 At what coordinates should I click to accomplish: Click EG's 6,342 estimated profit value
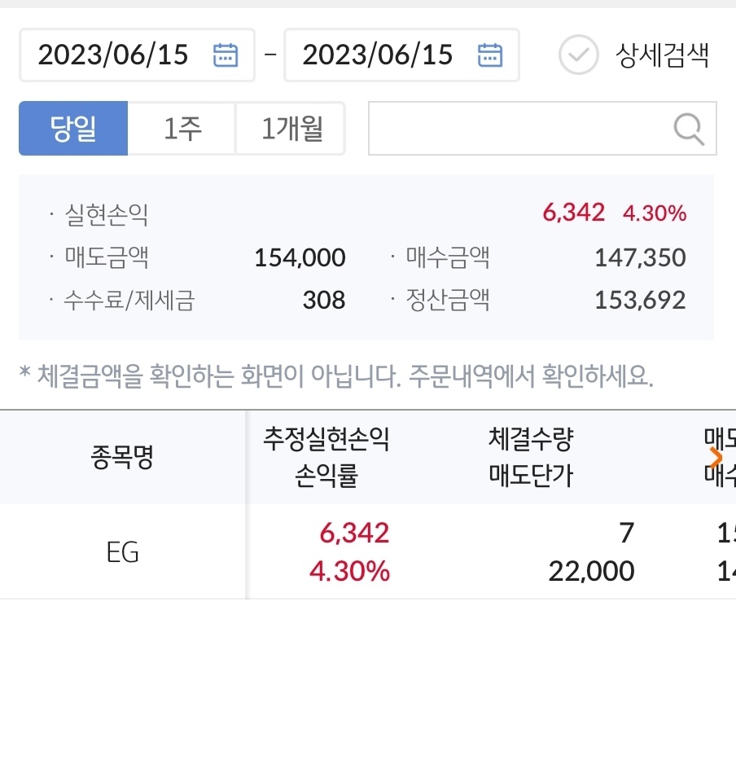point(354,534)
